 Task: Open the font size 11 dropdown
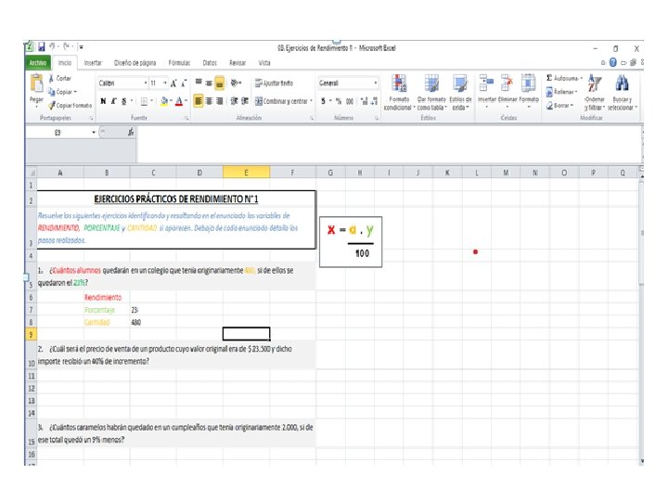(165, 83)
